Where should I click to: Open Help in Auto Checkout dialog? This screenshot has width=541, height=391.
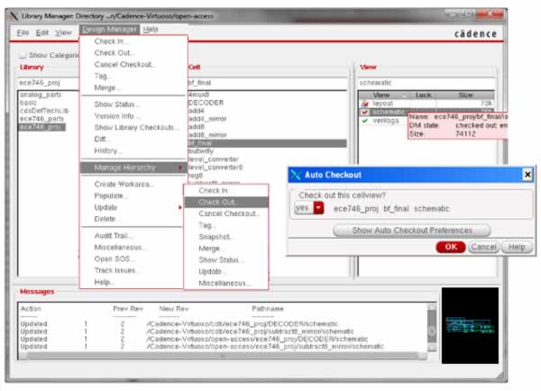(517, 247)
